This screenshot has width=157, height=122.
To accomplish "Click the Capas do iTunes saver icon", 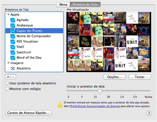I will click(13, 31).
